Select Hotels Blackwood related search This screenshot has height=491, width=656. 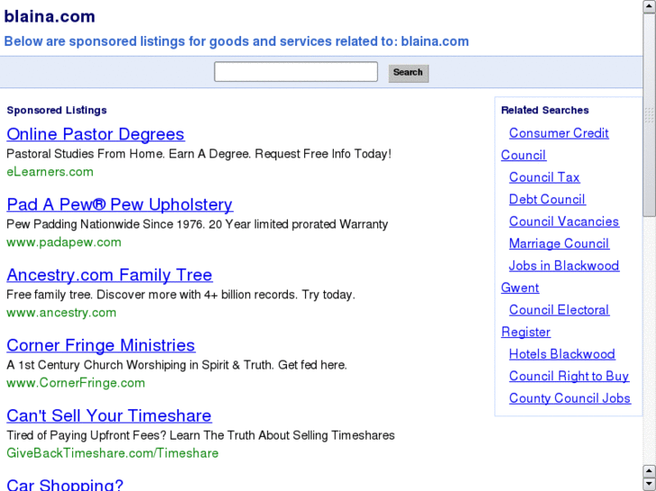pyautogui.click(x=562, y=354)
